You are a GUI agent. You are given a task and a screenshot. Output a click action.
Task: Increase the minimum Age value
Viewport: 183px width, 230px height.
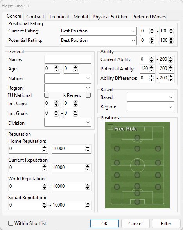(x=56, y=67)
